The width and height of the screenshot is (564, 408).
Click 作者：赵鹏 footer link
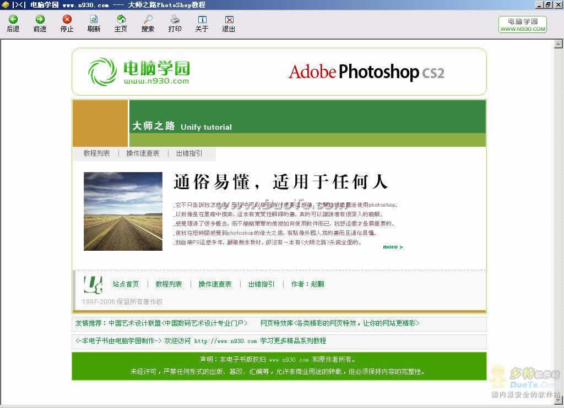pyautogui.click(x=308, y=284)
